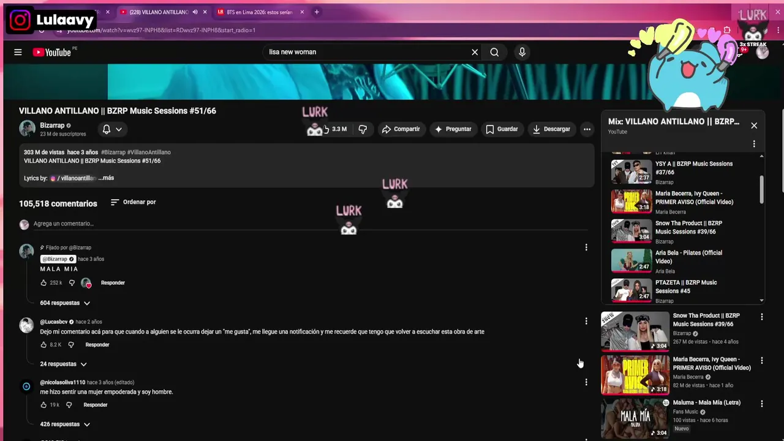Viewport: 784px width, 441px height.
Task: Open options for recommended PRIMER AVISO
Action: [762, 361]
